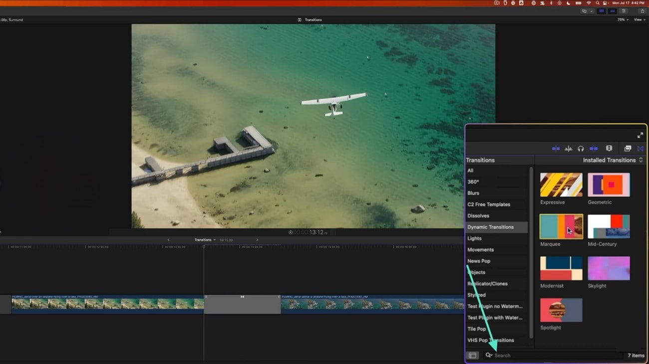Image resolution: width=649 pixels, height=364 pixels.
Task: Open the workspace display layout icon
Action: [x=584, y=11]
